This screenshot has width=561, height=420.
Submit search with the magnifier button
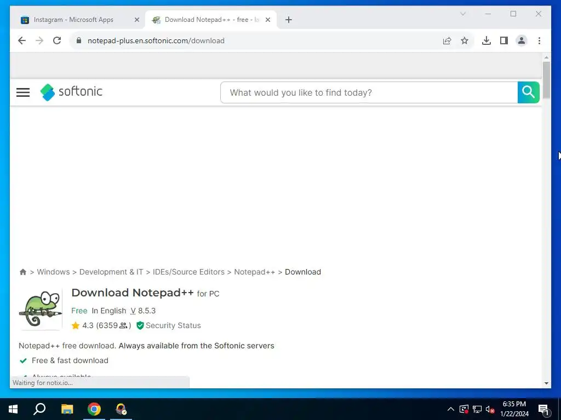[529, 92]
